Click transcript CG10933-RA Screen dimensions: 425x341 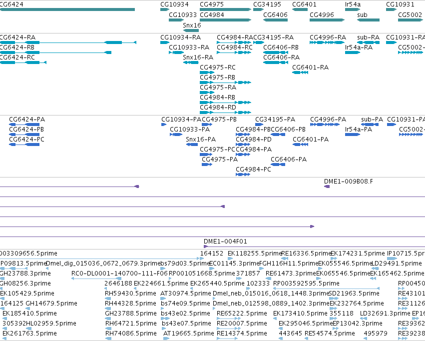pyautogui.click(x=176, y=52)
